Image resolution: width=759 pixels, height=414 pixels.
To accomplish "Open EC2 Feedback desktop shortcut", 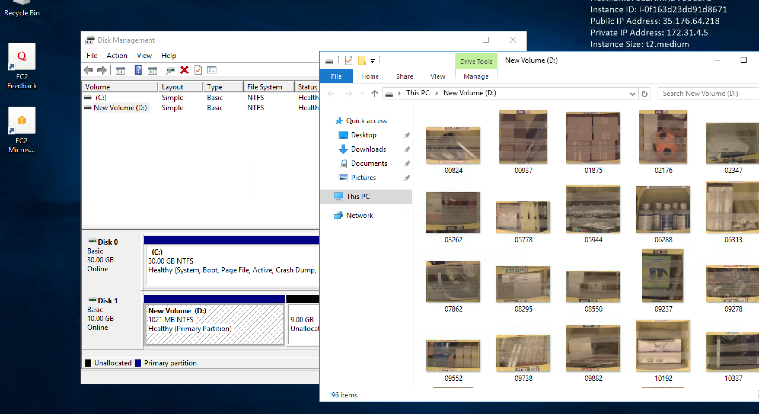I will pos(22,66).
